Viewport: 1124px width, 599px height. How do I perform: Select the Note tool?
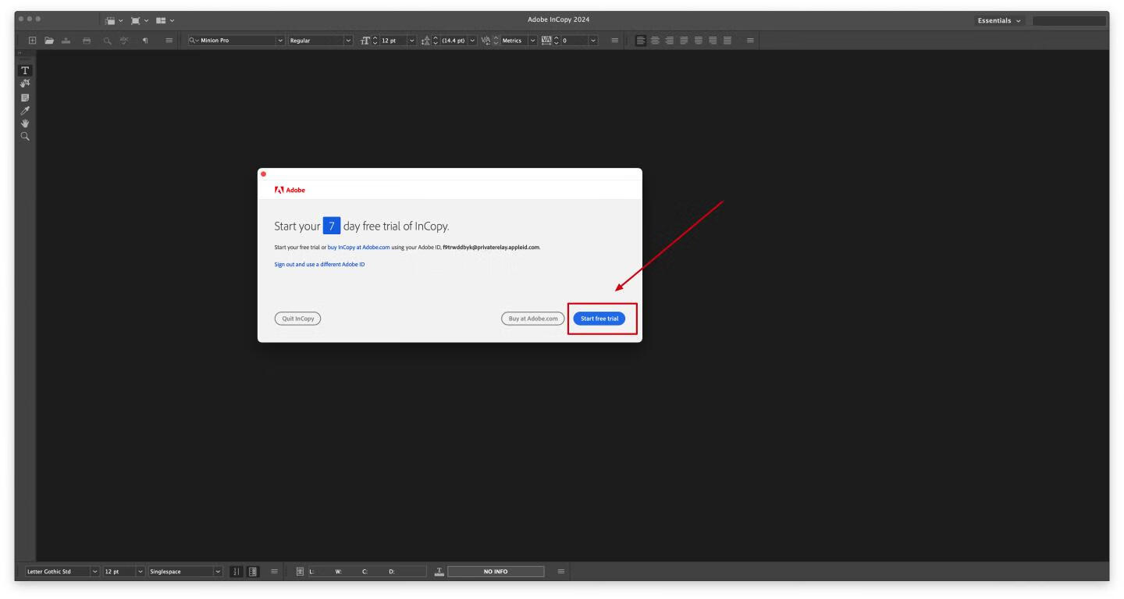point(25,97)
